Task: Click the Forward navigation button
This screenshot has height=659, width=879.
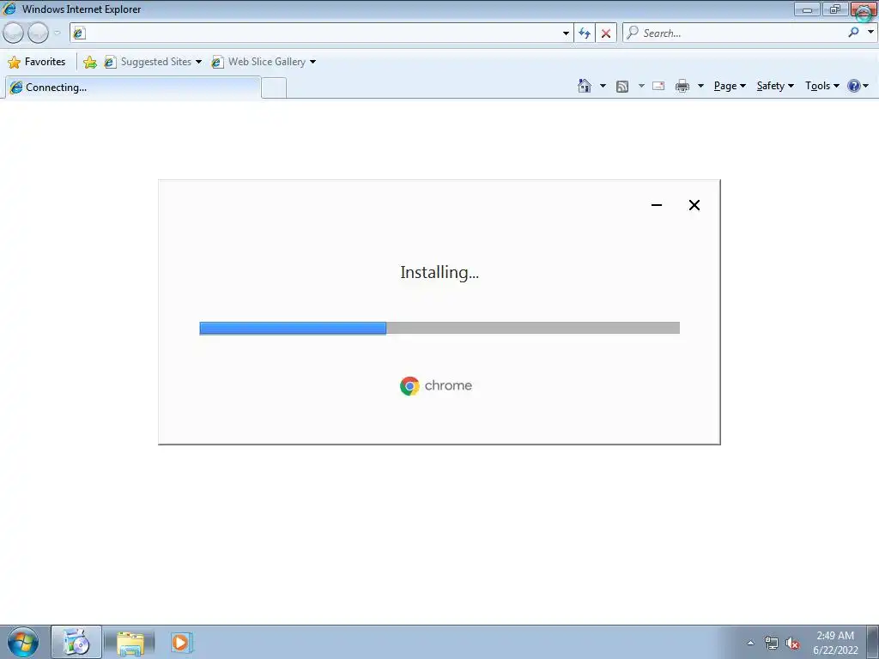Action: point(38,33)
